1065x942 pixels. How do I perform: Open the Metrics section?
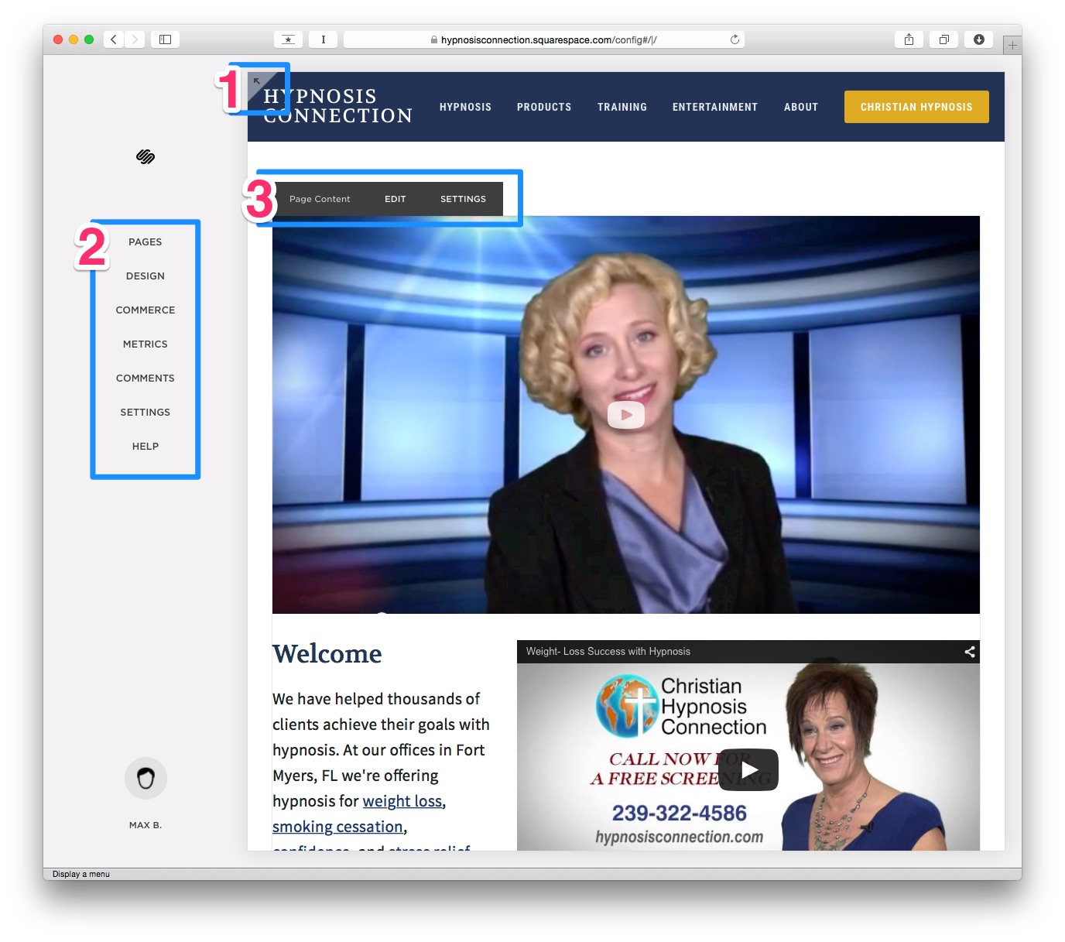tap(146, 344)
